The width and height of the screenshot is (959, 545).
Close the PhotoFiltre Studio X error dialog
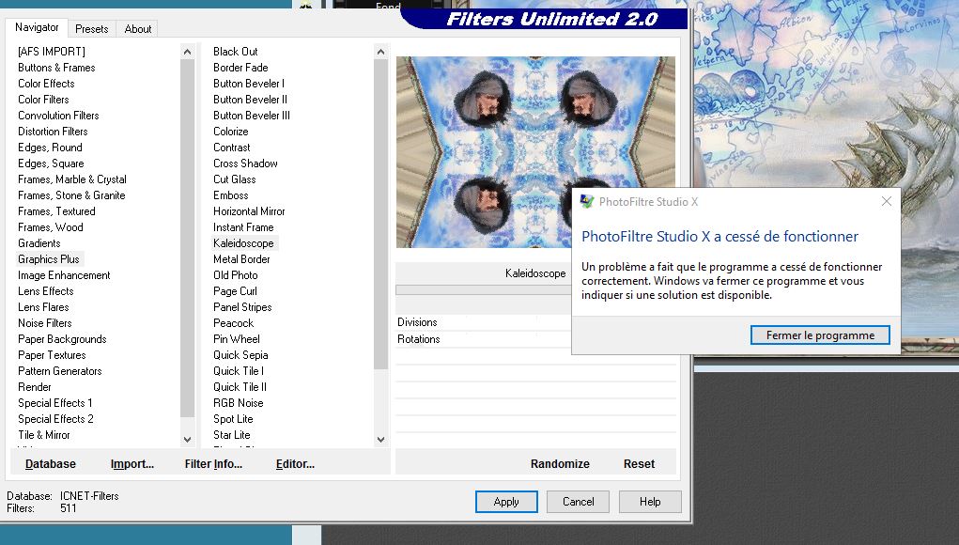[x=887, y=201]
